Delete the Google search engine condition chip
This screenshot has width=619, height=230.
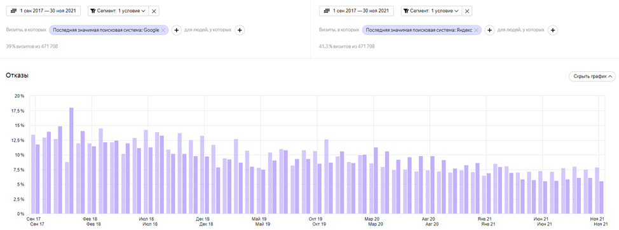[x=163, y=30]
